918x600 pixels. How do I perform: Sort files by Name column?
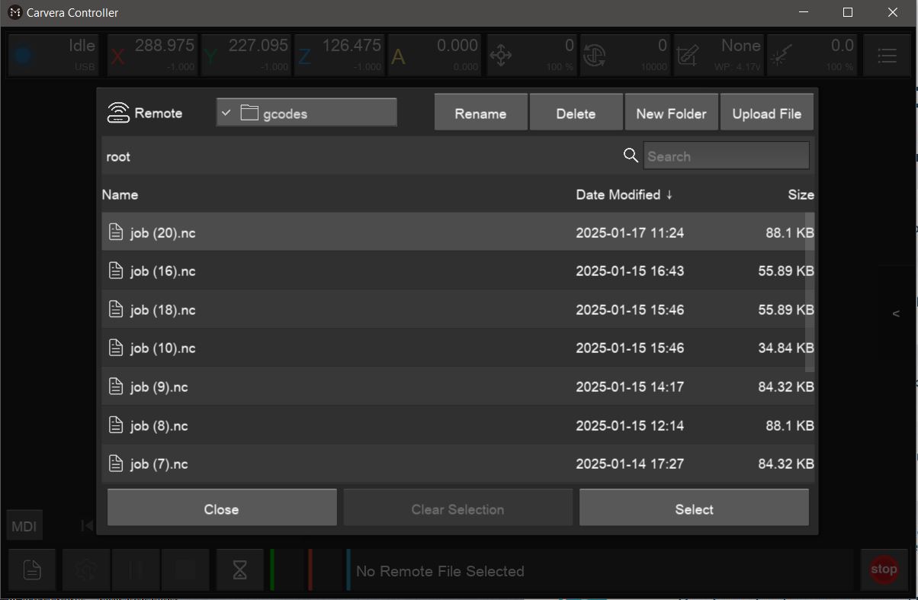[120, 194]
